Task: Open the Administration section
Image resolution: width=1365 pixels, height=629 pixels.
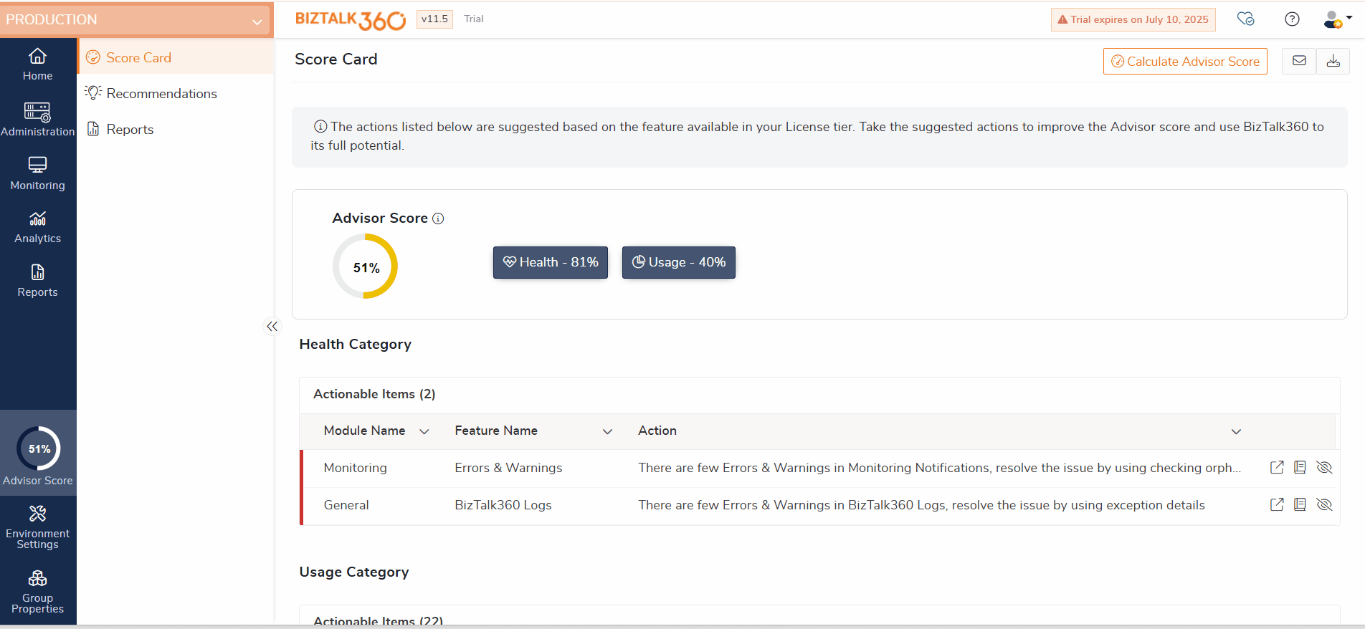Action: tap(37, 119)
